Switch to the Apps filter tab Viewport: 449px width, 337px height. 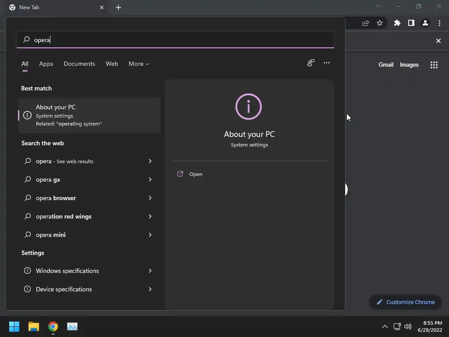[46, 64]
